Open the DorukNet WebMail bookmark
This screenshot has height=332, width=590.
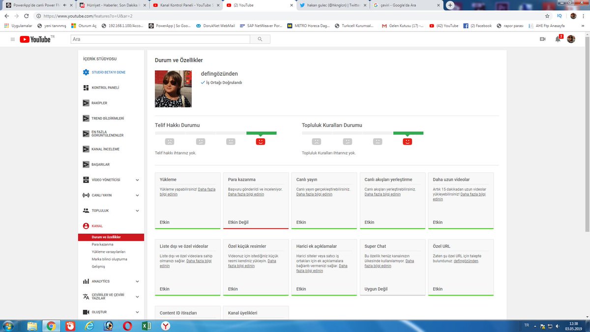pyautogui.click(x=215, y=26)
